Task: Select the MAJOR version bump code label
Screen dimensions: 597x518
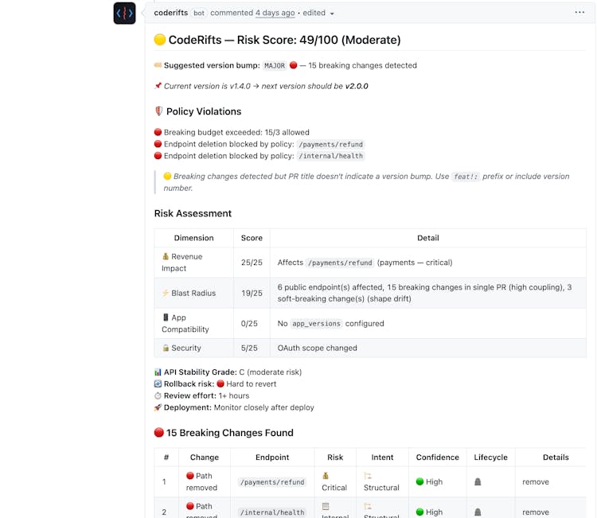Action: pos(274,65)
